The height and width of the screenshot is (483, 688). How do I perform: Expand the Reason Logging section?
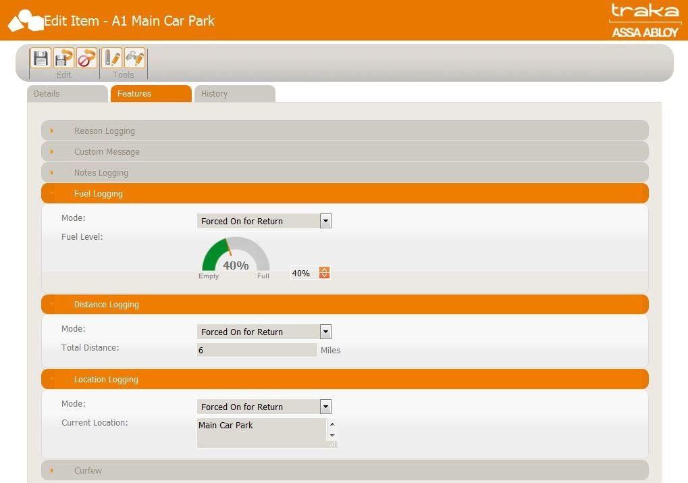(x=345, y=130)
